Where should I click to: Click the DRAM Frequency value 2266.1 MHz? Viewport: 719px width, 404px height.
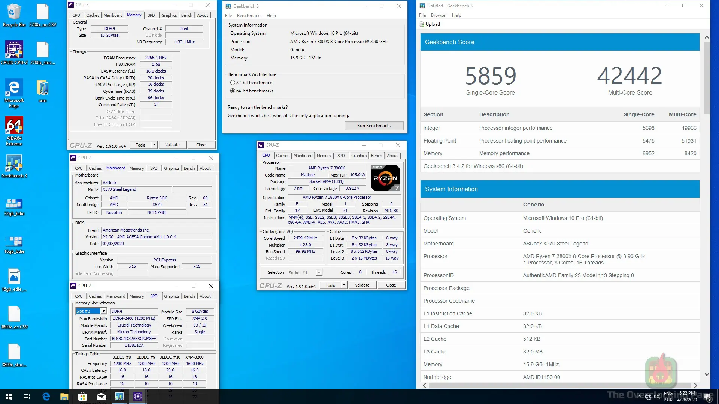click(156, 58)
